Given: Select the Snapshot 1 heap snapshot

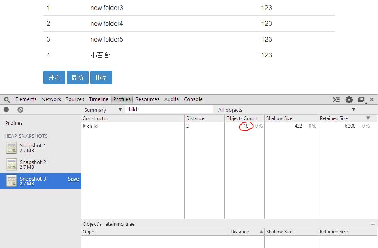Looking at the screenshot, I should [32, 148].
